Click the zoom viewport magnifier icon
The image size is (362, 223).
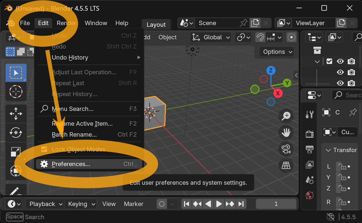286,116
